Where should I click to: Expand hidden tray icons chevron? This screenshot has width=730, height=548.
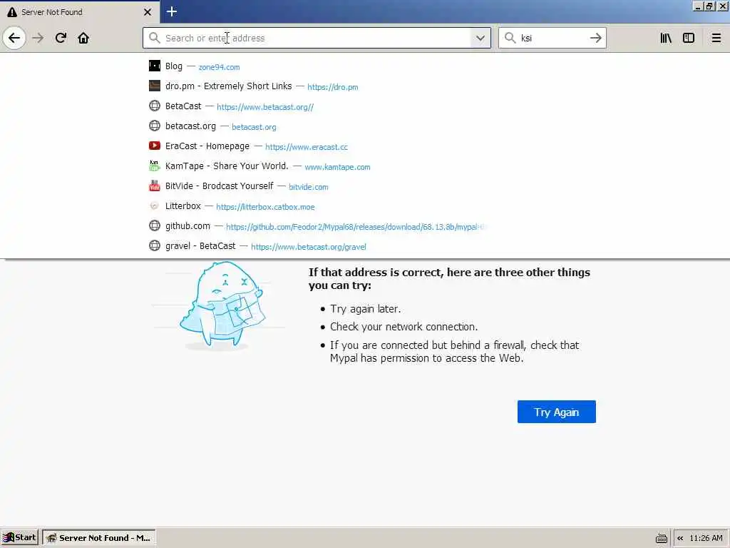tap(680, 538)
